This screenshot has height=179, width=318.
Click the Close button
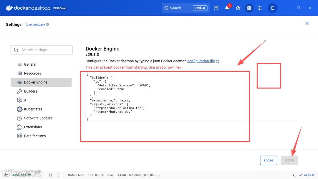click(x=269, y=160)
